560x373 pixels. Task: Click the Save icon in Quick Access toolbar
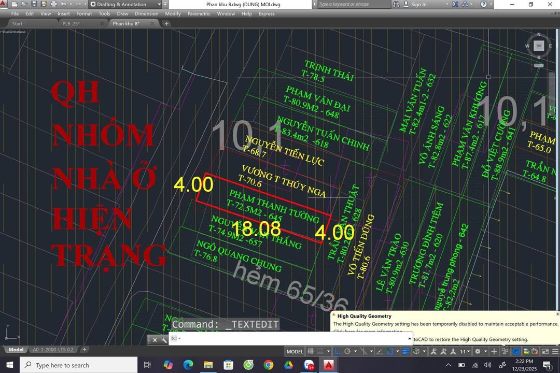pos(34,4)
